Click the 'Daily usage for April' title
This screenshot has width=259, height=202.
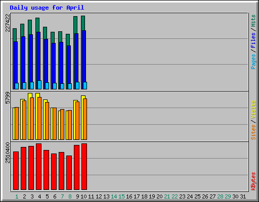tap(47, 8)
